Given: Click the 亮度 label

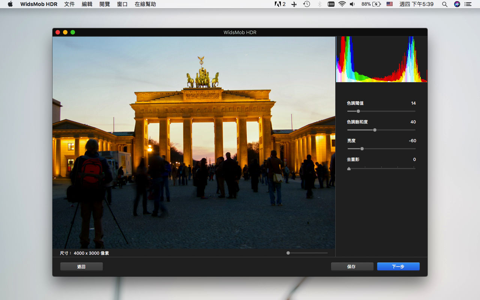Looking at the screenshot, I should tap(351, 141).
